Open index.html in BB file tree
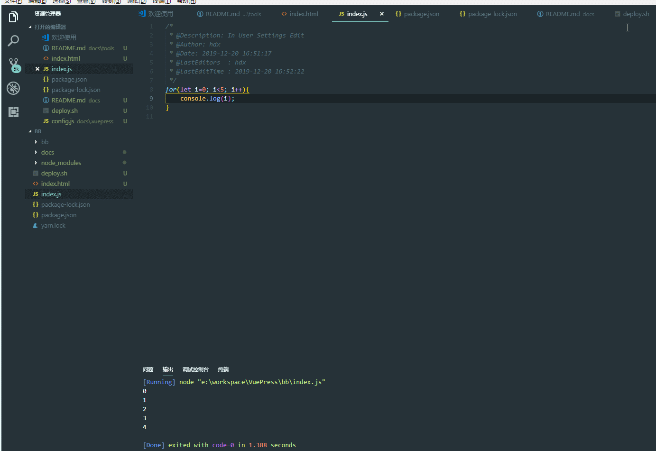 79,184
